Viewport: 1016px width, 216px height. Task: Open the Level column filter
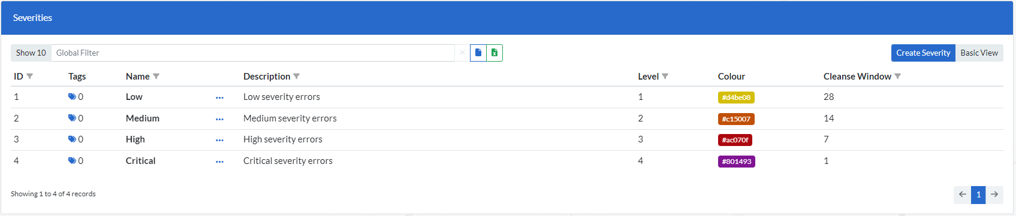pyautogui.click(x=665, y=77)
